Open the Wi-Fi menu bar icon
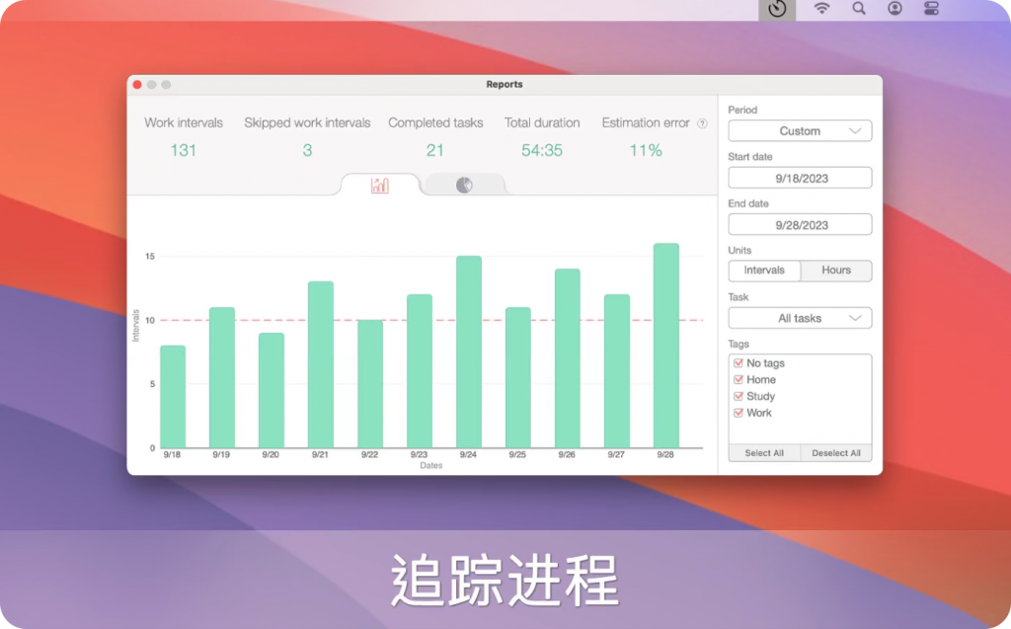This screenshot has width=1011, height=629. pos(823,9)
